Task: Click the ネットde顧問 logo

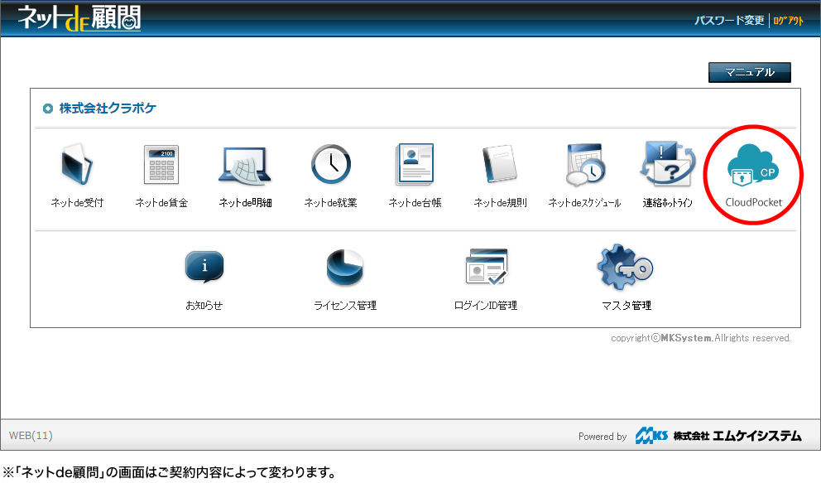Action: [79, 17]
